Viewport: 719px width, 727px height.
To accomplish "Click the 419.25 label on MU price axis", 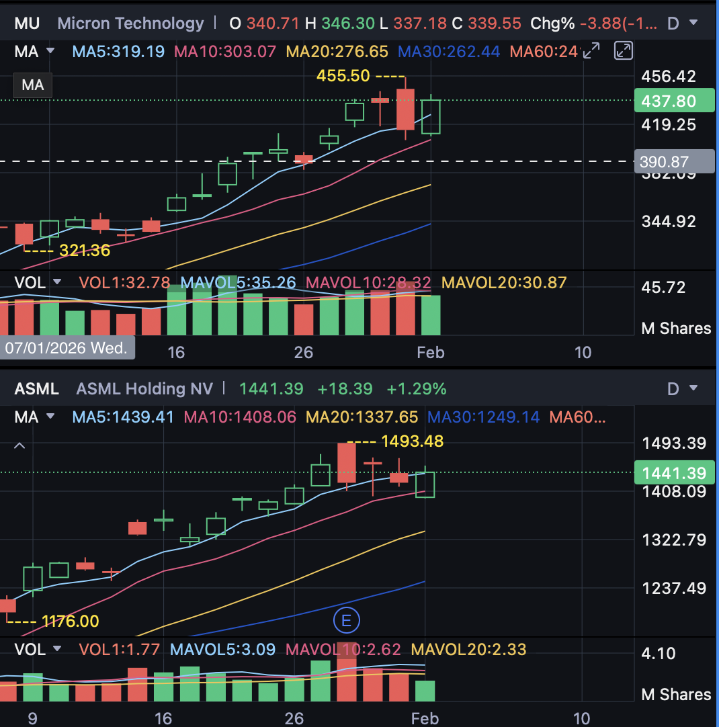I will [x=669, y=125].
